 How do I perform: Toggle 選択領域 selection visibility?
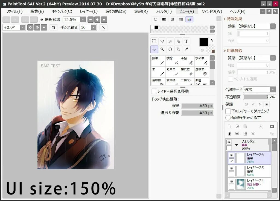[x=42, y=20]
